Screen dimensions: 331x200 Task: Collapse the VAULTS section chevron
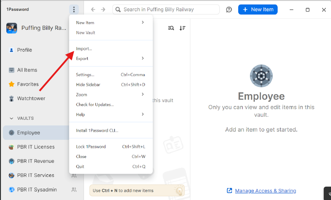coord(12,118)
